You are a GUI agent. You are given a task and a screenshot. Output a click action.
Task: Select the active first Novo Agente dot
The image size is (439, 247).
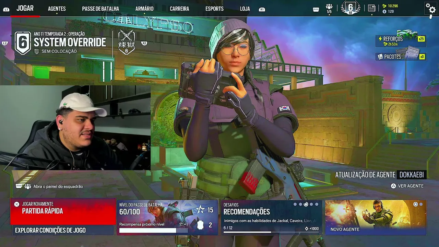416,204
